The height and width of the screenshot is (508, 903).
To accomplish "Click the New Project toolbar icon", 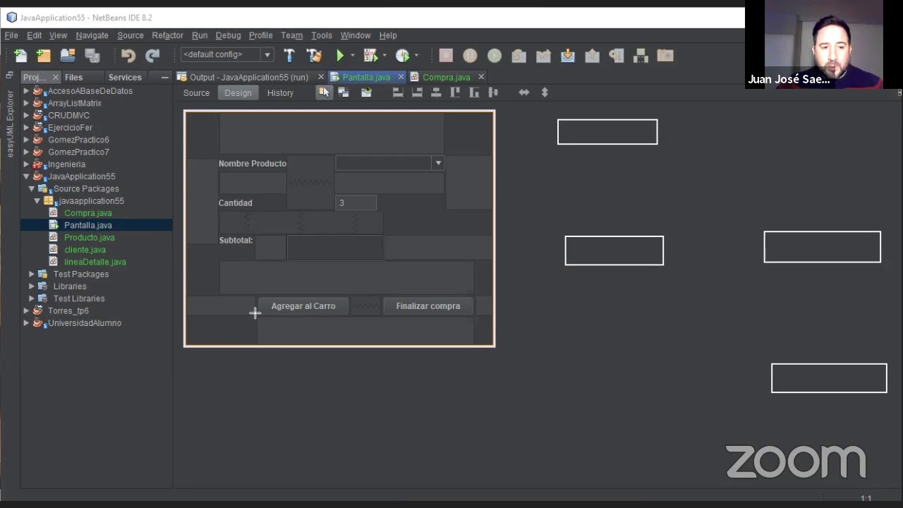I will coord(44,56).
